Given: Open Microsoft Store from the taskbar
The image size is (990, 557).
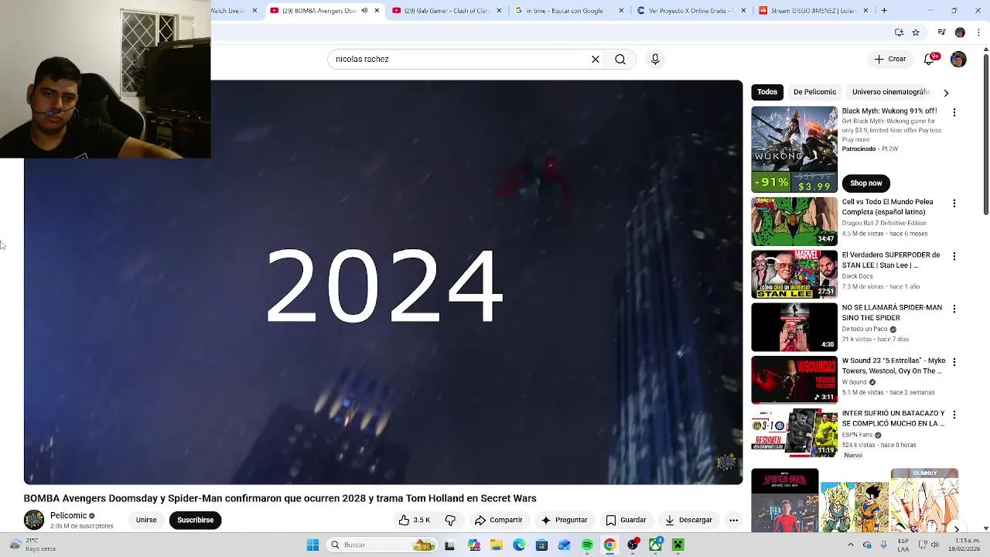Looking at the screenshot, I should [541, 545].
